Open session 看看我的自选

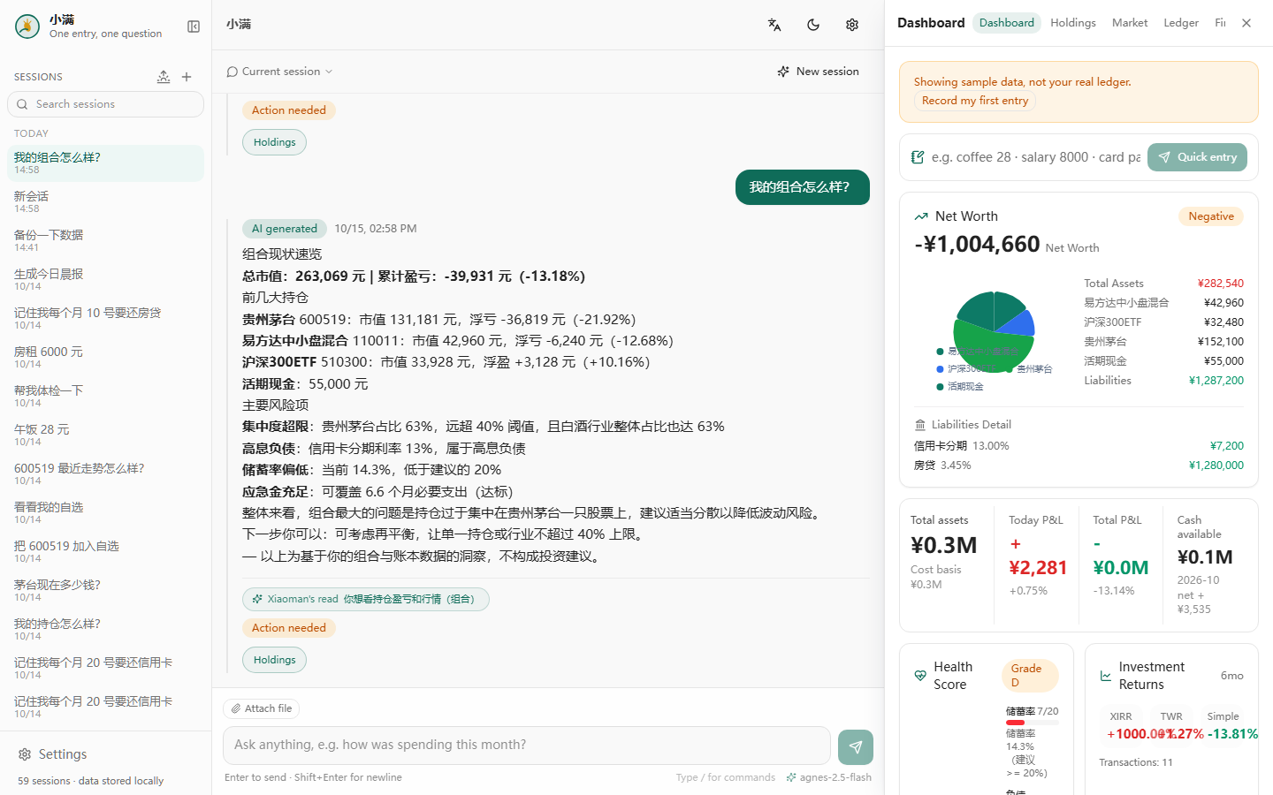pyautogui.click(x=106, y=512)
